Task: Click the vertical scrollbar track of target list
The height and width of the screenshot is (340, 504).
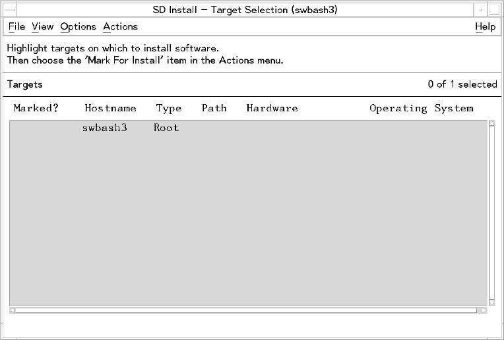Action: click(x=491, y=211)
